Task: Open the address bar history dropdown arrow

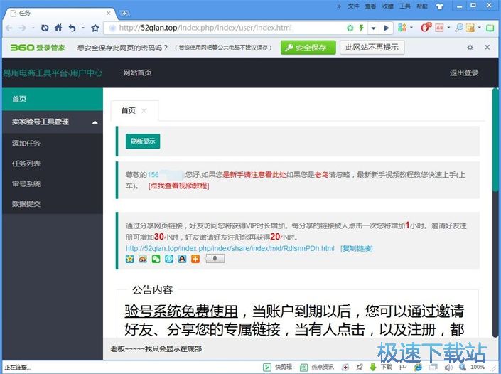Action: click(x=373, y=28)
